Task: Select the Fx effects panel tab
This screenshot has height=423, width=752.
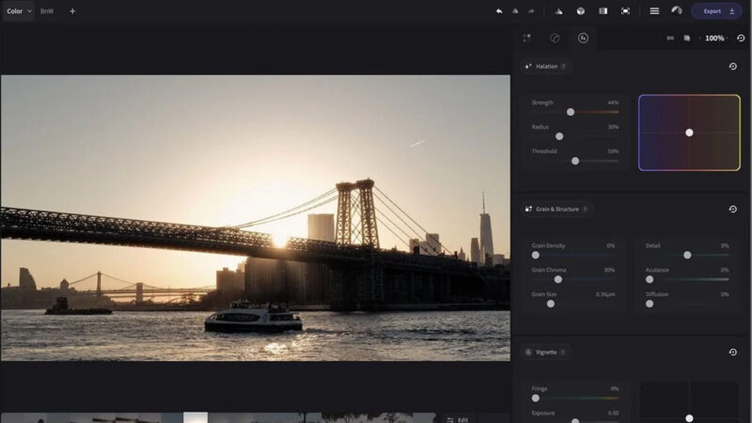Action: pyautogui.click(x=583, y=38)
